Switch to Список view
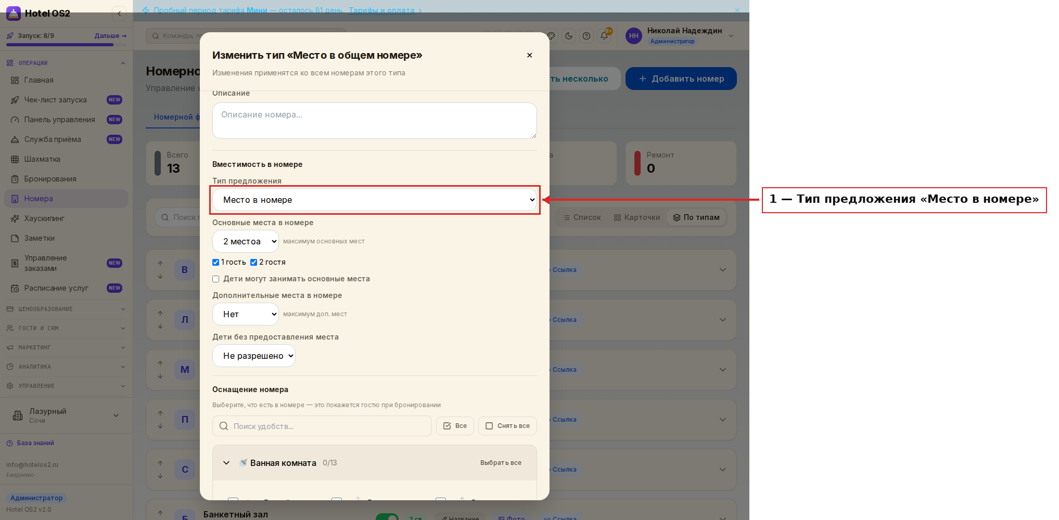Screen dimensions: 1059x520 [581, 217]
